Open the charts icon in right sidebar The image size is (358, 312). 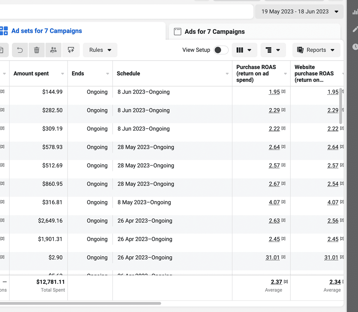[355, 12]
